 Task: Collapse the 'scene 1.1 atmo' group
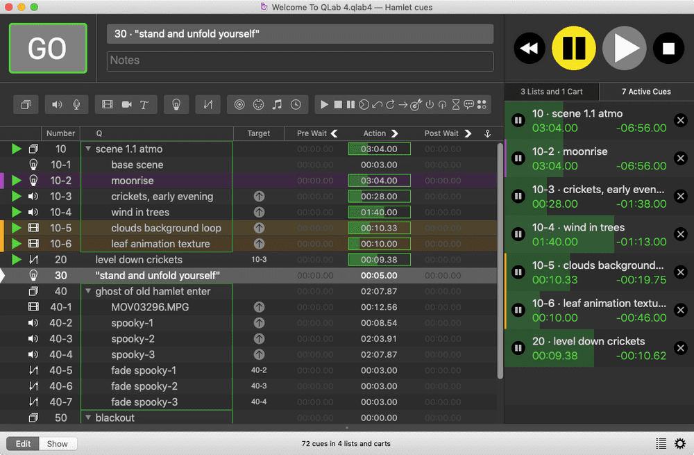click(x=88, y=149)
